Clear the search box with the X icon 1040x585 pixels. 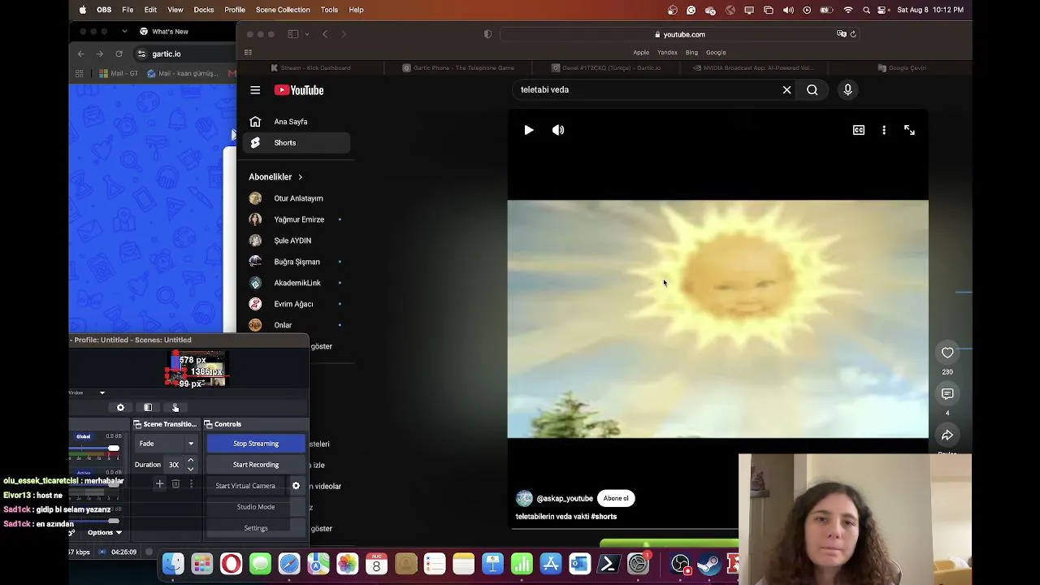786,90
